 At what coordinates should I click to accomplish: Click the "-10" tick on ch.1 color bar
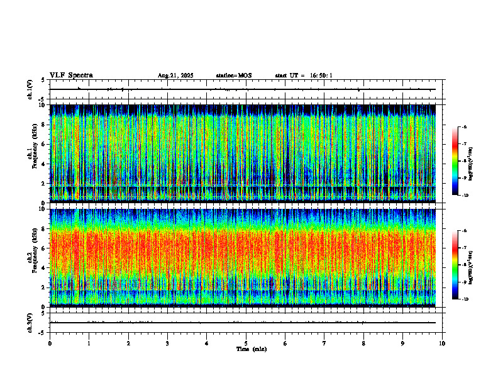(x=465, y=195)
